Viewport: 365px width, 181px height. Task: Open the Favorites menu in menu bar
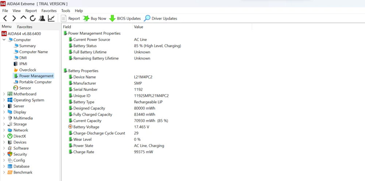49,11
